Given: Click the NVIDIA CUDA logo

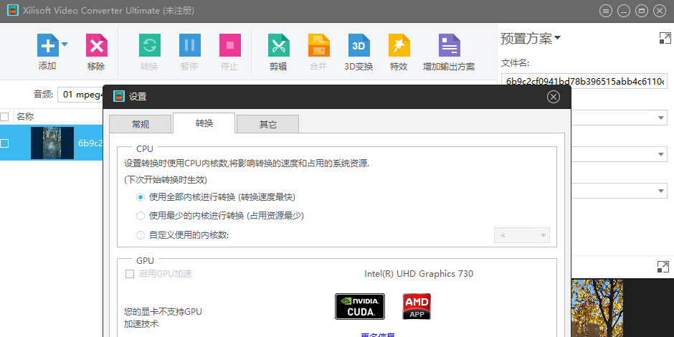Looking at the screenshot, I should (x=360, y=306).
